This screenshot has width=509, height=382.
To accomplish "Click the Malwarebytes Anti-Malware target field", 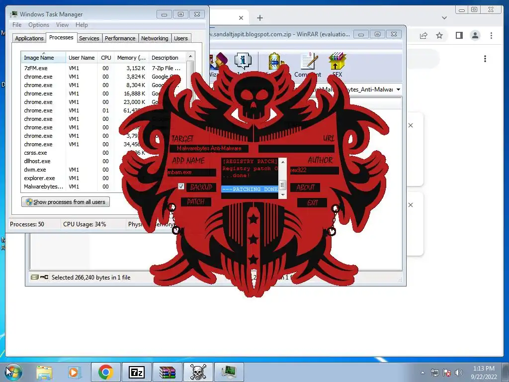I will (209, 148).
